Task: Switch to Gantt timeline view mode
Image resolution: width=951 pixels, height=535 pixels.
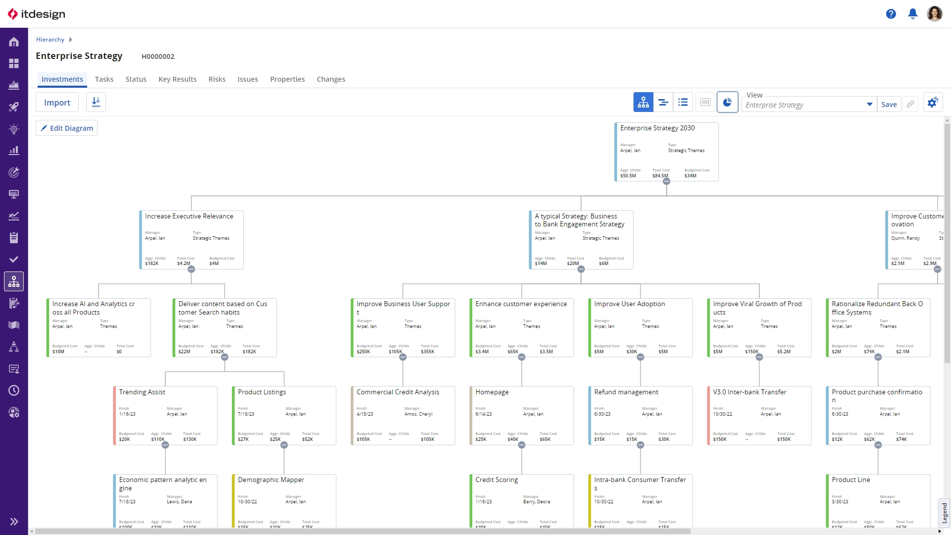Action: 663,103
